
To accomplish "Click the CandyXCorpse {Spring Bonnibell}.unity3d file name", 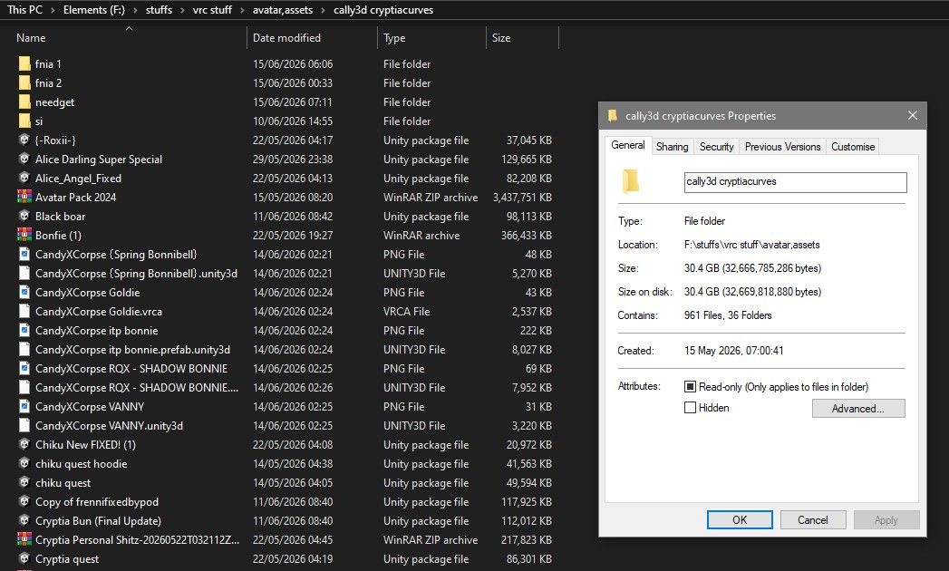I will click(x=136, y=274).
